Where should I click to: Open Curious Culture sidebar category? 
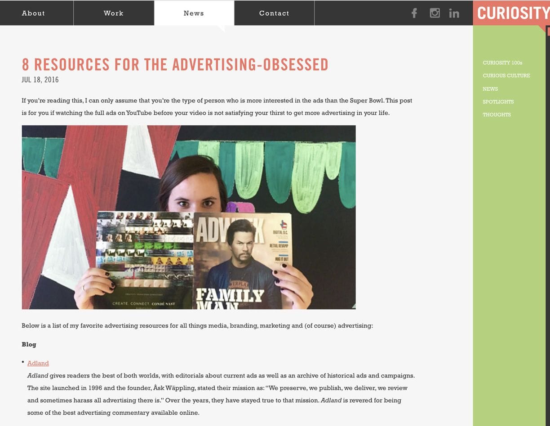[506, 75]
